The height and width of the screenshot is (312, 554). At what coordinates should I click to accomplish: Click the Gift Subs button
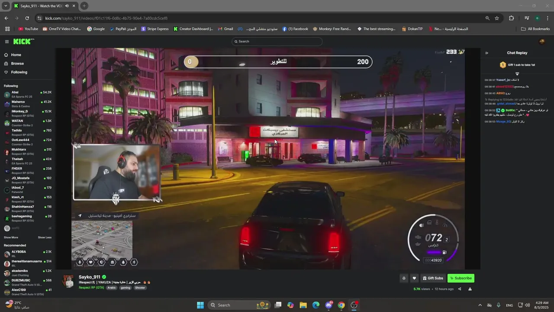pyautogui.click(x=433, y=278)
